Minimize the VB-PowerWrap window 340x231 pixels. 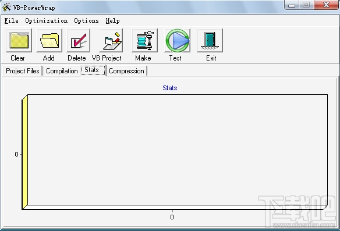click(x=292, y=5)
